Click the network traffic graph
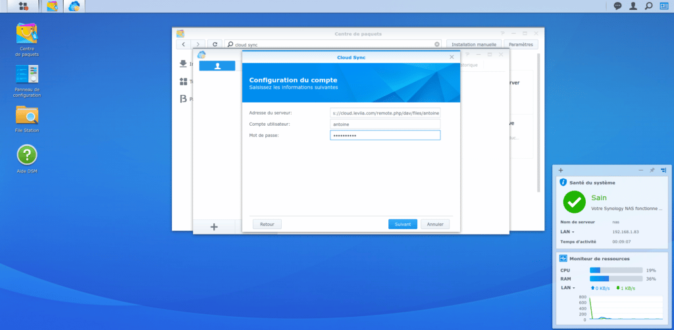 tap(627, 308)
